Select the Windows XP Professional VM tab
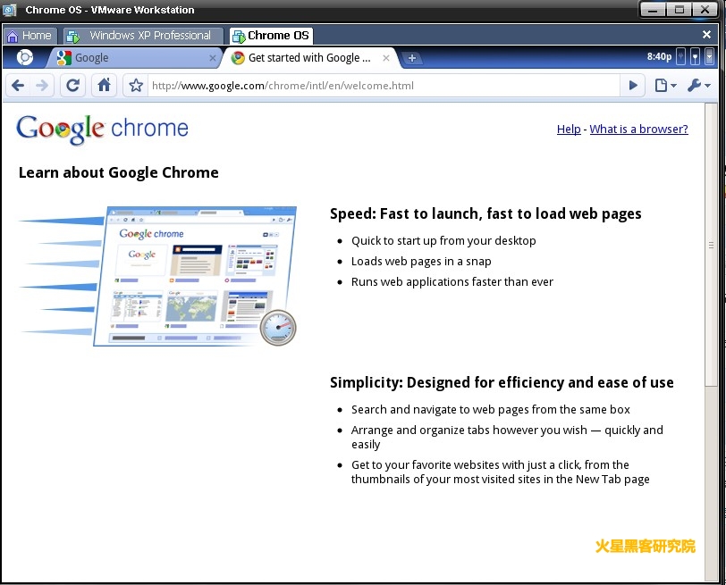Image resolution: width=726 pixels, height=585 pixels. coord(141,36)
